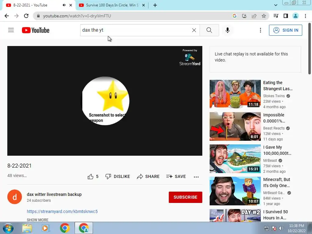The width and height of the screenshot is (312, 234).
Task: Open the streamyard.com/kbmtsknwc5 link
Action: tap(62, 211)
